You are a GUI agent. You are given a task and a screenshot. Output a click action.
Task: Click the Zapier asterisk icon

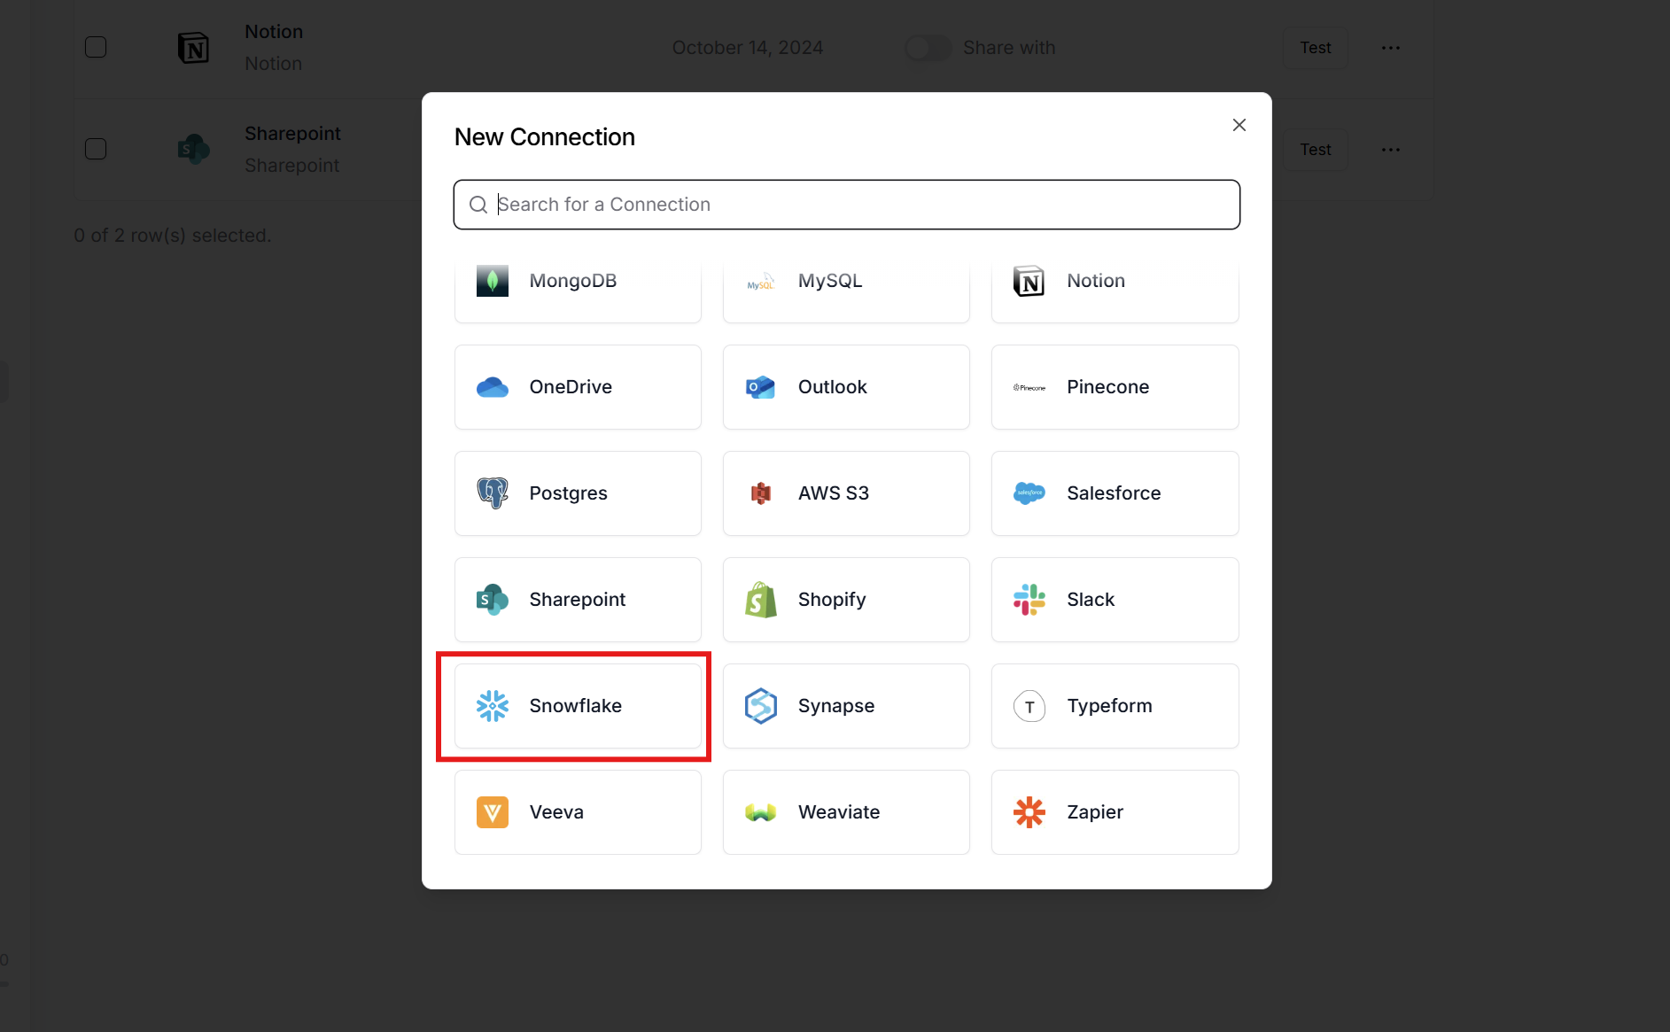click(x=1029, y=812)
